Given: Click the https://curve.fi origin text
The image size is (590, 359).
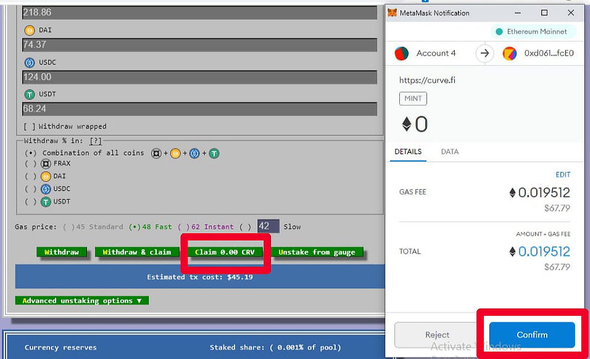Looking at the screenshot, I should (x=427, y=80).
